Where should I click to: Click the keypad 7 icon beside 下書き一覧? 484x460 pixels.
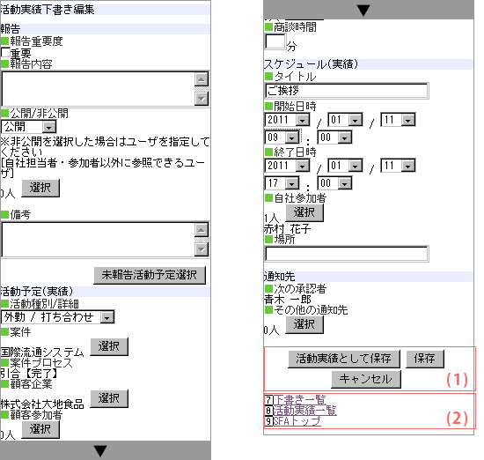[269, 400]
